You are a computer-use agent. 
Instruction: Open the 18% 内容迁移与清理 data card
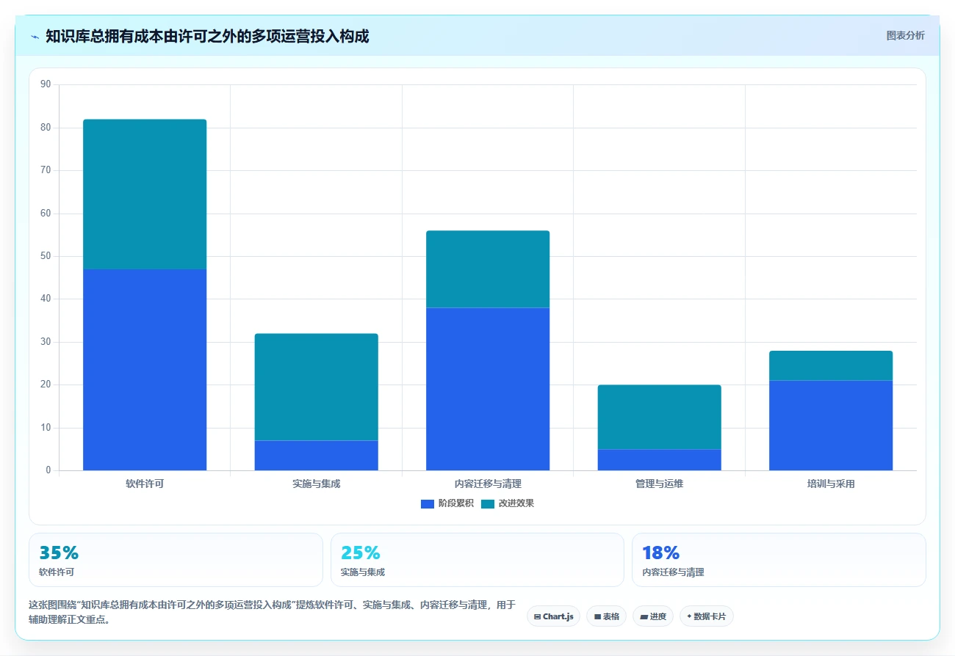[779, 560]
